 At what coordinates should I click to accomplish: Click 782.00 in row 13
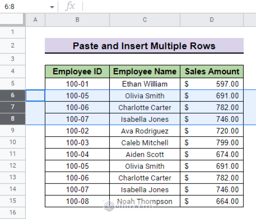tap(212, 178)
